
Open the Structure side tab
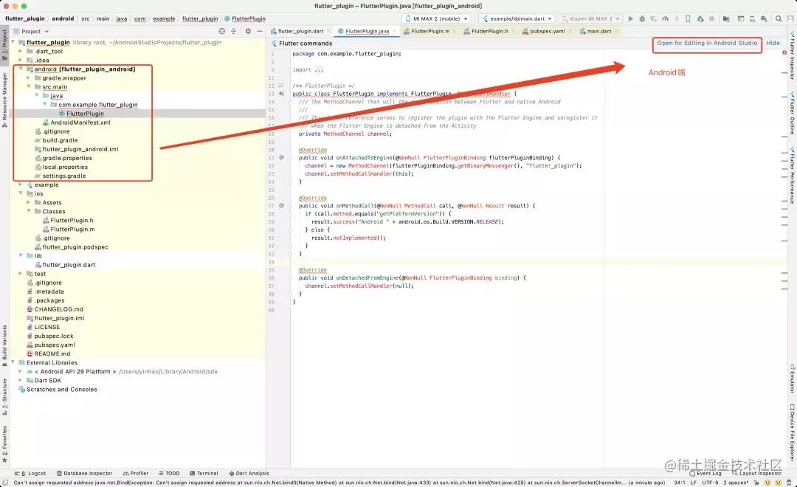coord(4,396)
